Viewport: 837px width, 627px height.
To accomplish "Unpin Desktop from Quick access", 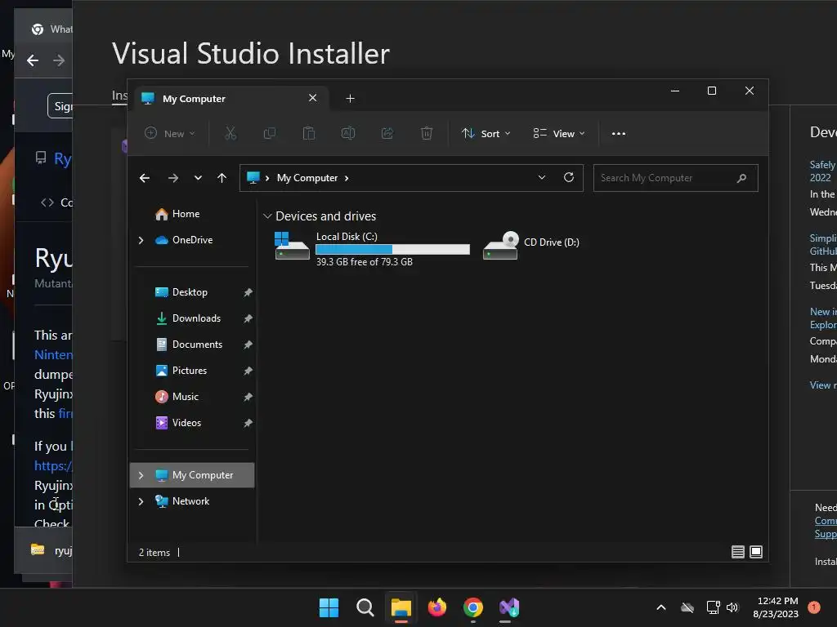I will tap(248, 292).
